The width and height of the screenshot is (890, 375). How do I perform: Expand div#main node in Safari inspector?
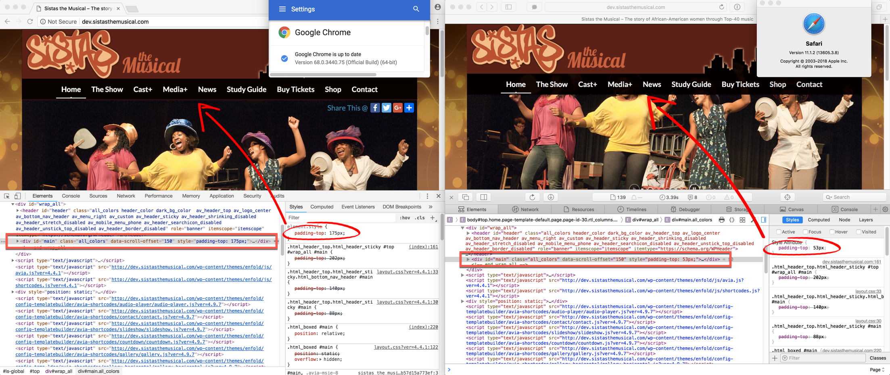coord(468,259)
